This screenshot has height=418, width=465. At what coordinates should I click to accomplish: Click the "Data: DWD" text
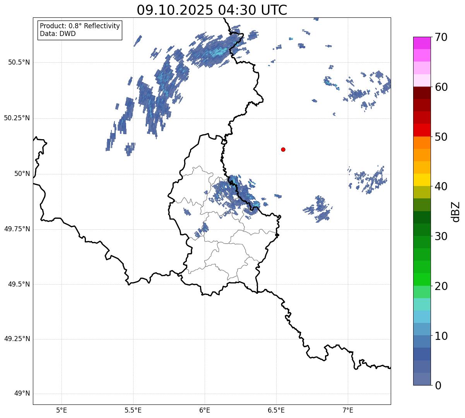[58, 34]
